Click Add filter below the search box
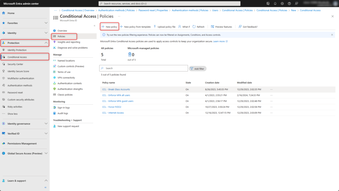This screenshot has height=191, width=339. (197, 68)
